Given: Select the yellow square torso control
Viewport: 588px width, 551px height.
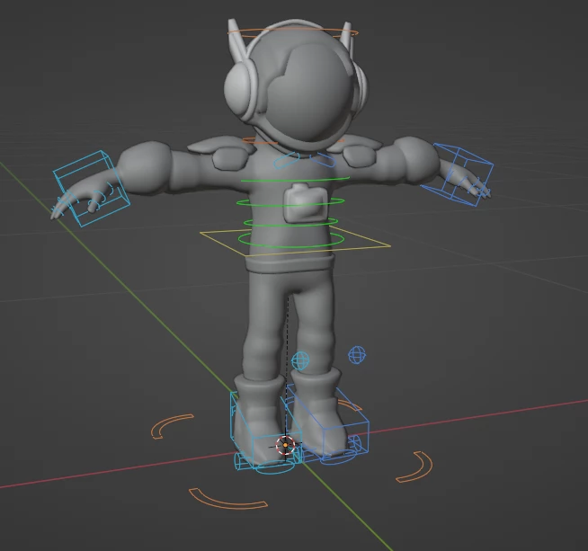Looking at the screenshot, I should [x=295, y=242].
